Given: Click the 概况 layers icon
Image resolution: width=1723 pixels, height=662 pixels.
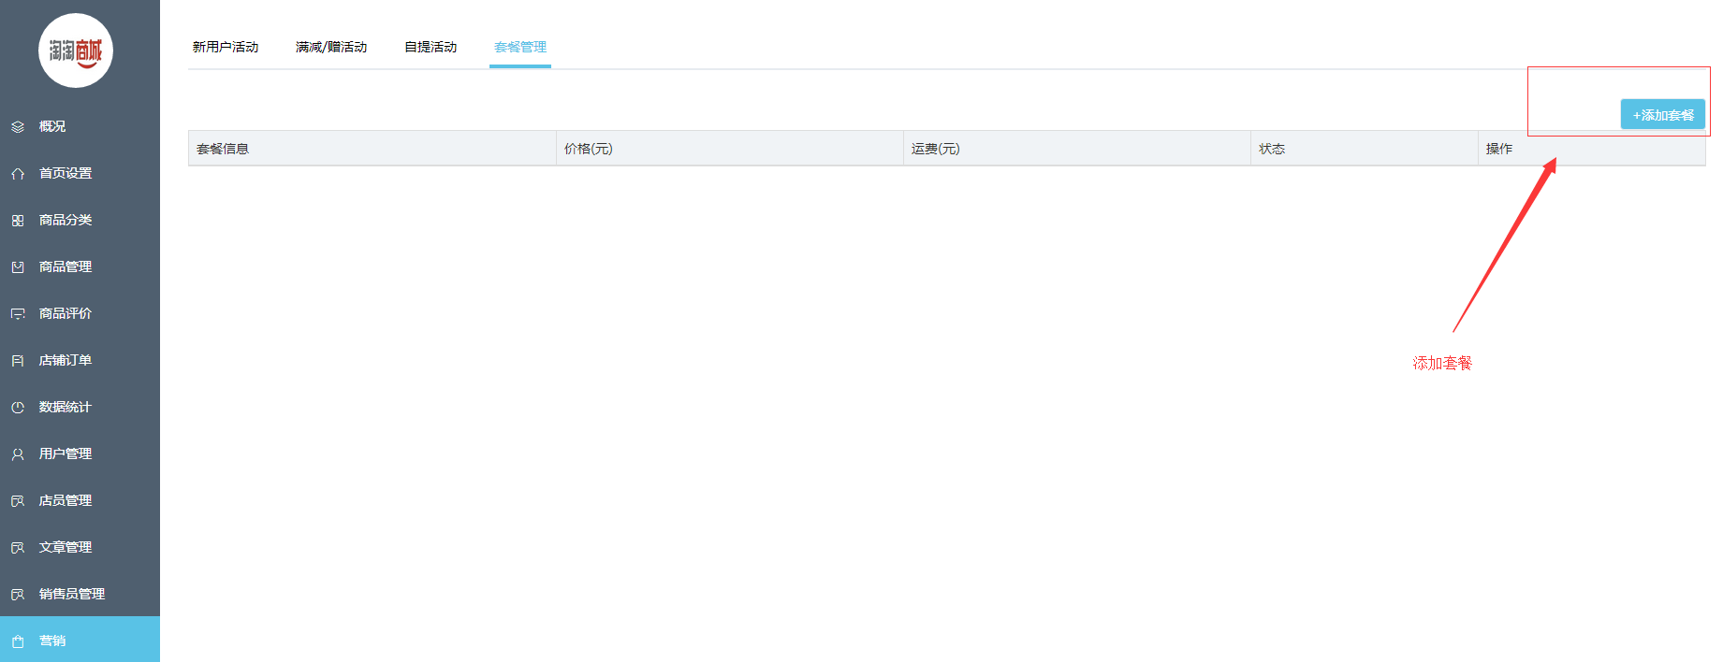Looking at the screenshot, I should pyautogui.click(x=18, y=126).
